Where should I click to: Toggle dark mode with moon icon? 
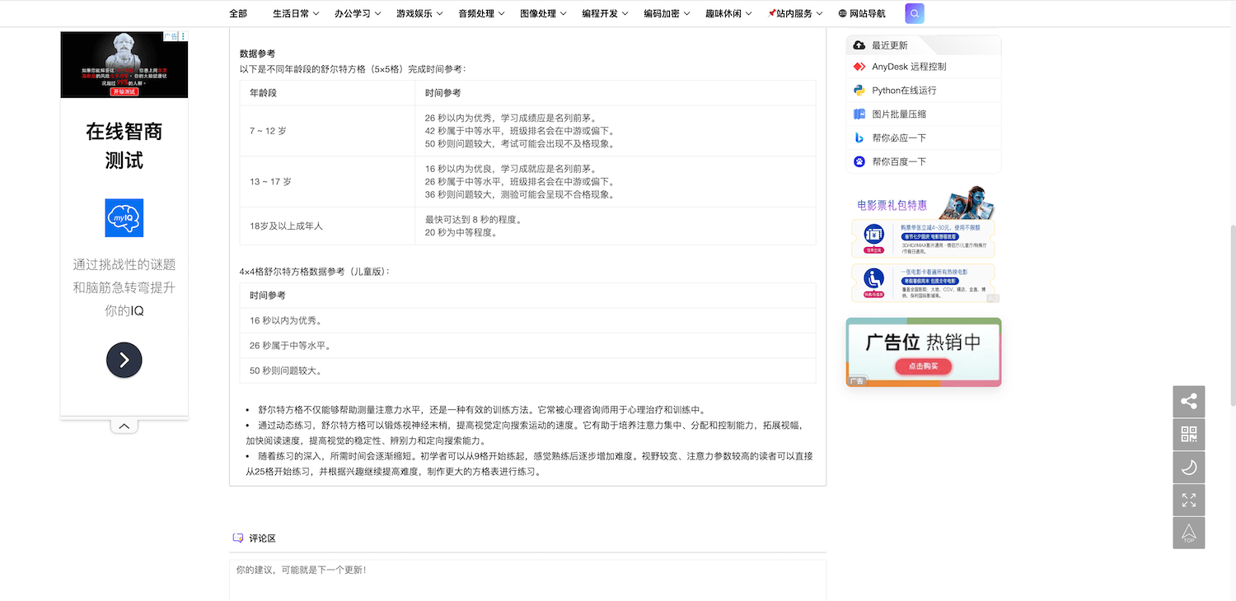pyautogui.click(x=1188, y=468)
